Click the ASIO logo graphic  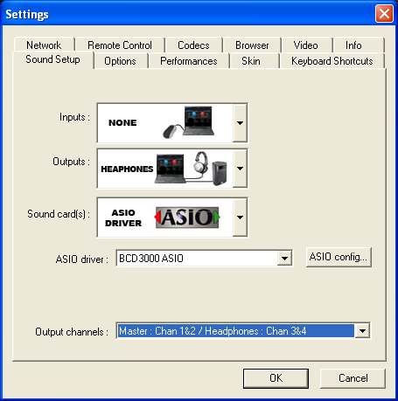pyautogui.click(x=187, y=218)
